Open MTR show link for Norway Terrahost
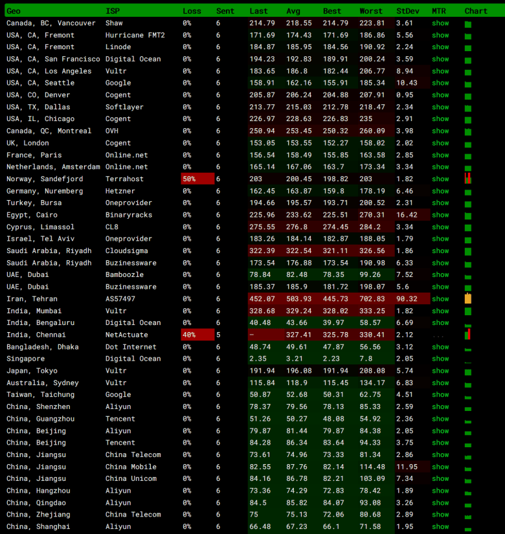The width and height of the screenshot is (505, 534). tap(440, 179)
